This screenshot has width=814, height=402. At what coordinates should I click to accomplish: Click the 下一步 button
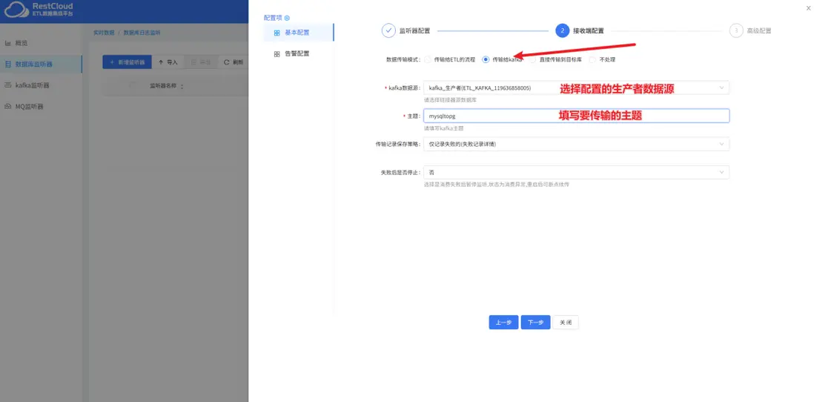(535, 323)
